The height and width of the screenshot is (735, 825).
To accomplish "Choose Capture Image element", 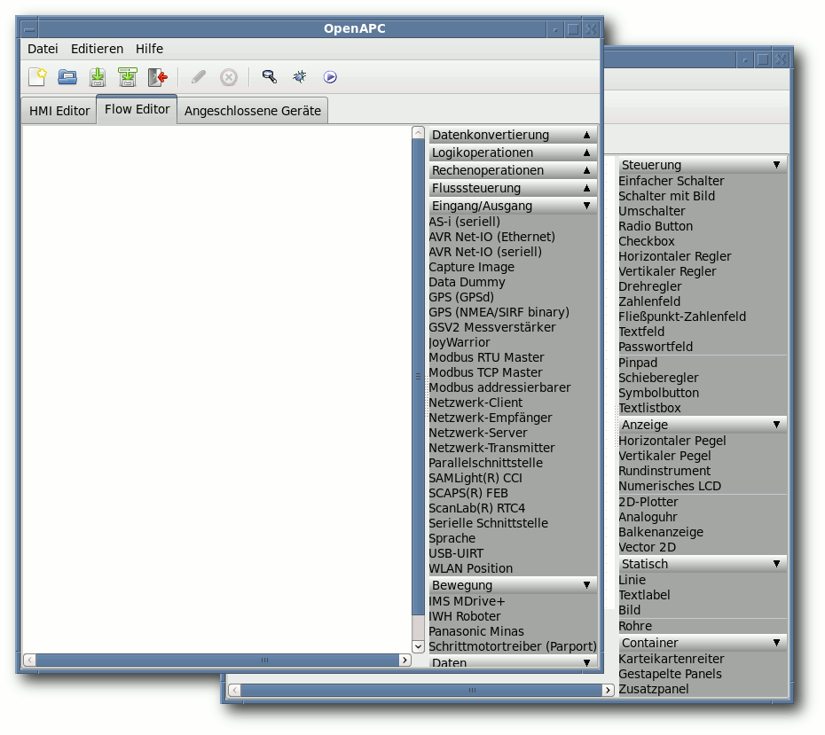I will pyautogui.click(x=471, y=267).
